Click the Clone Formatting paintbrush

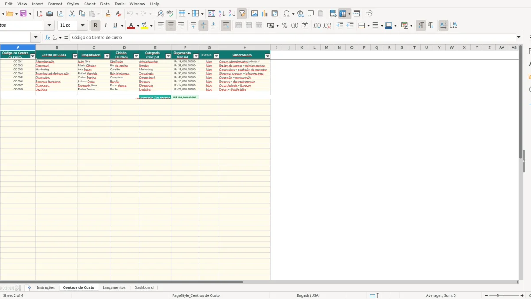[x=108, y=14]
